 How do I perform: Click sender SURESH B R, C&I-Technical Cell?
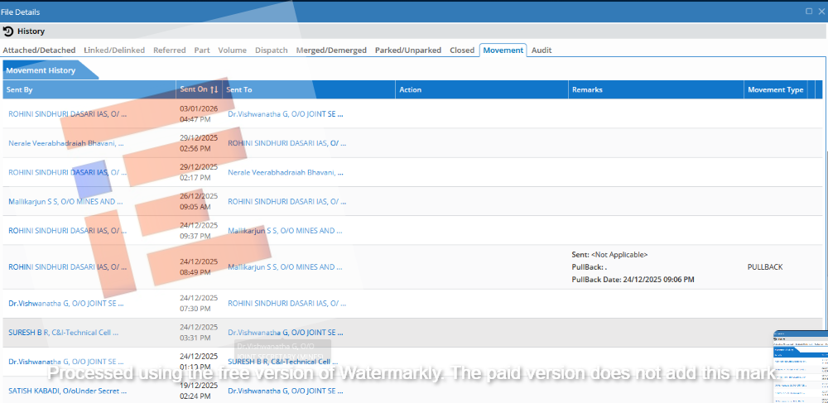63,333
